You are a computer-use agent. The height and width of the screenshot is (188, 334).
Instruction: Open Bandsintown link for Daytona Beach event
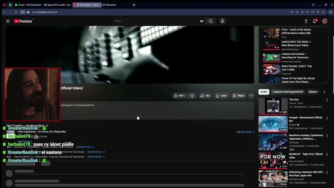[96, 157]
